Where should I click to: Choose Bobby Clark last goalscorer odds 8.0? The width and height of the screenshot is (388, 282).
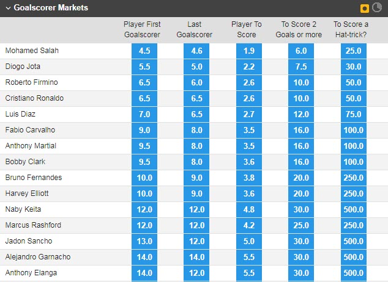point(196,162)
